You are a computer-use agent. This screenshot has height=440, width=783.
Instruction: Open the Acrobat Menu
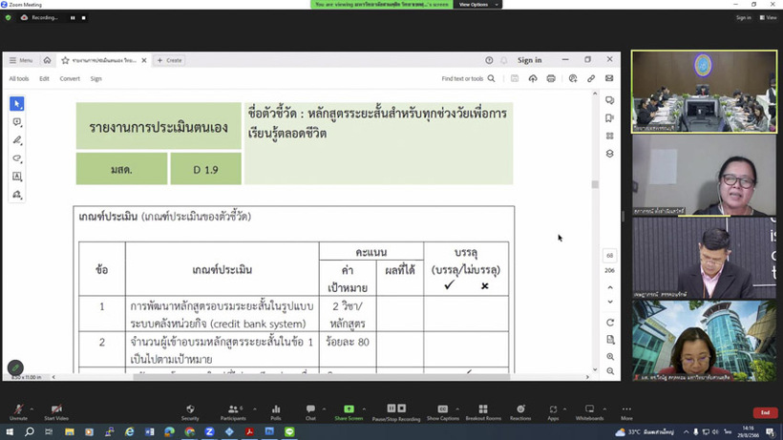(x=20, y=60)
